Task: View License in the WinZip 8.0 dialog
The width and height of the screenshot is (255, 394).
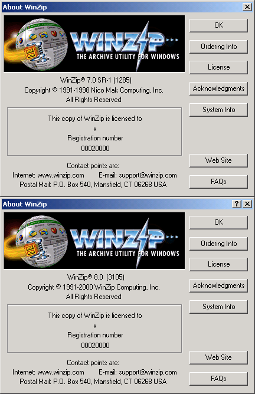Action: pos(218,264)
